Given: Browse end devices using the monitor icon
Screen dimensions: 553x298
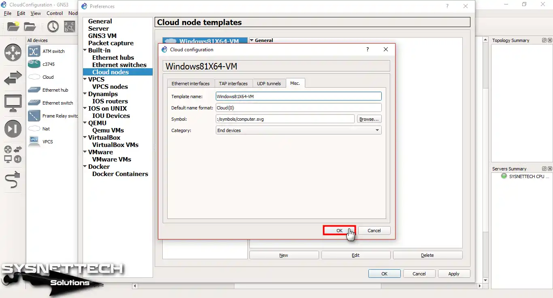Looking at the screenshot, I should [x=13, y=104].
